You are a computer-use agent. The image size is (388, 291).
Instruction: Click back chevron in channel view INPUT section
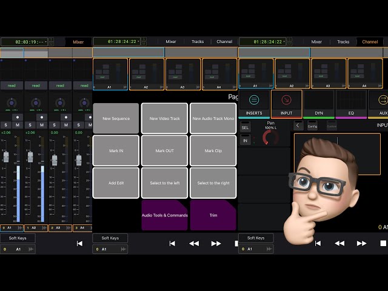298,125
